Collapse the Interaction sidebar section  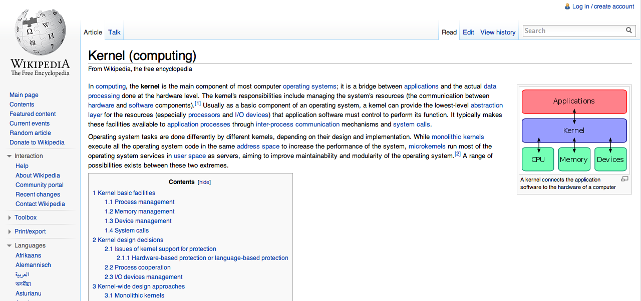point(10,156)
